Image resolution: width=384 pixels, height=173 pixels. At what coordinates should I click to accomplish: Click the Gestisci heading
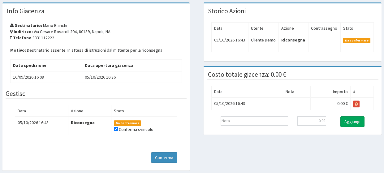click(16, 94)
